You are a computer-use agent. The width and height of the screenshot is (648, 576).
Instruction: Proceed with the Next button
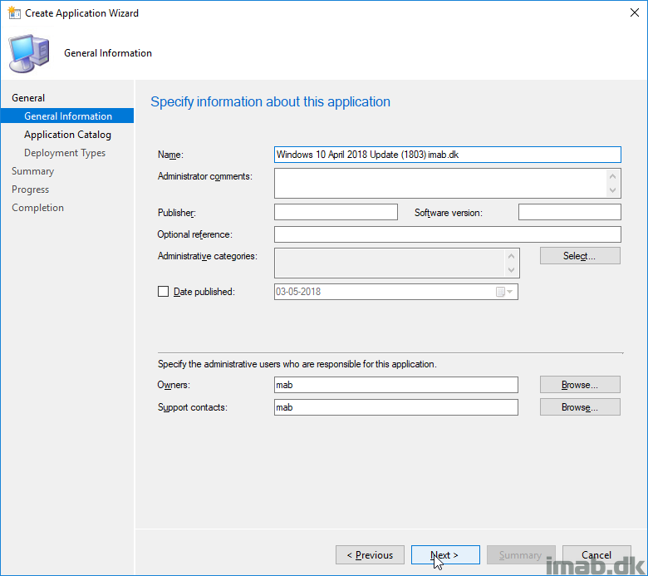coord(445,555)
